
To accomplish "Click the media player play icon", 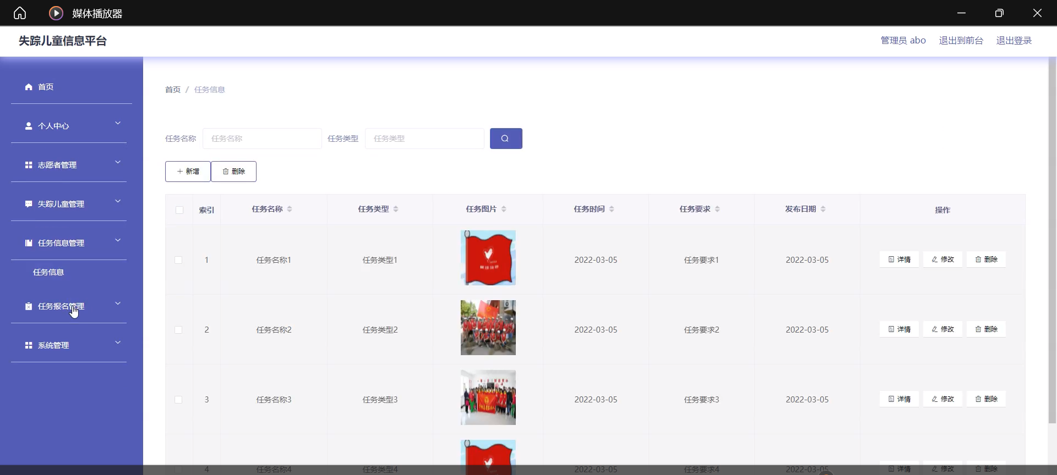I will click(56, 13).
